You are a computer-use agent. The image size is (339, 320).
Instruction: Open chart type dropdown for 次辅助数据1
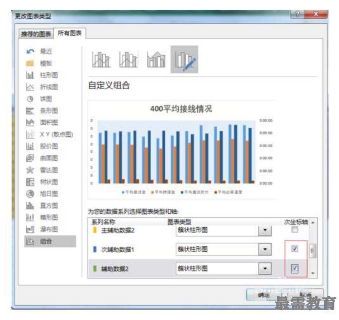[x=265, y=249]
